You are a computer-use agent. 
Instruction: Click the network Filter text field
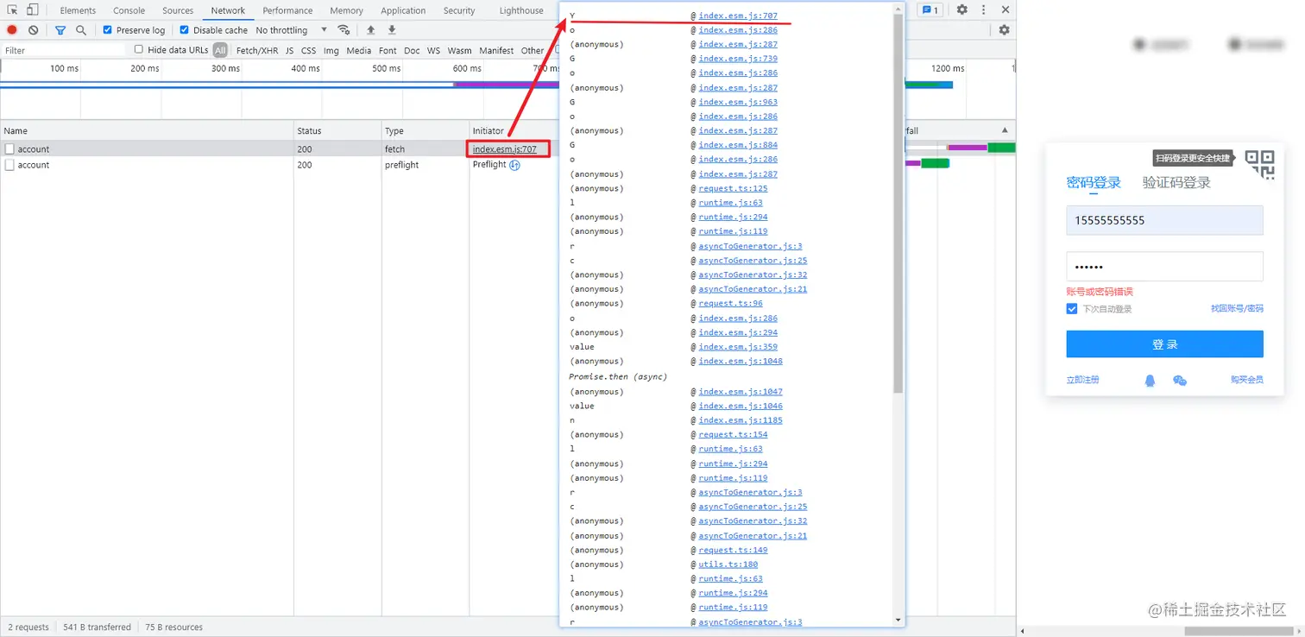point(64,50)
